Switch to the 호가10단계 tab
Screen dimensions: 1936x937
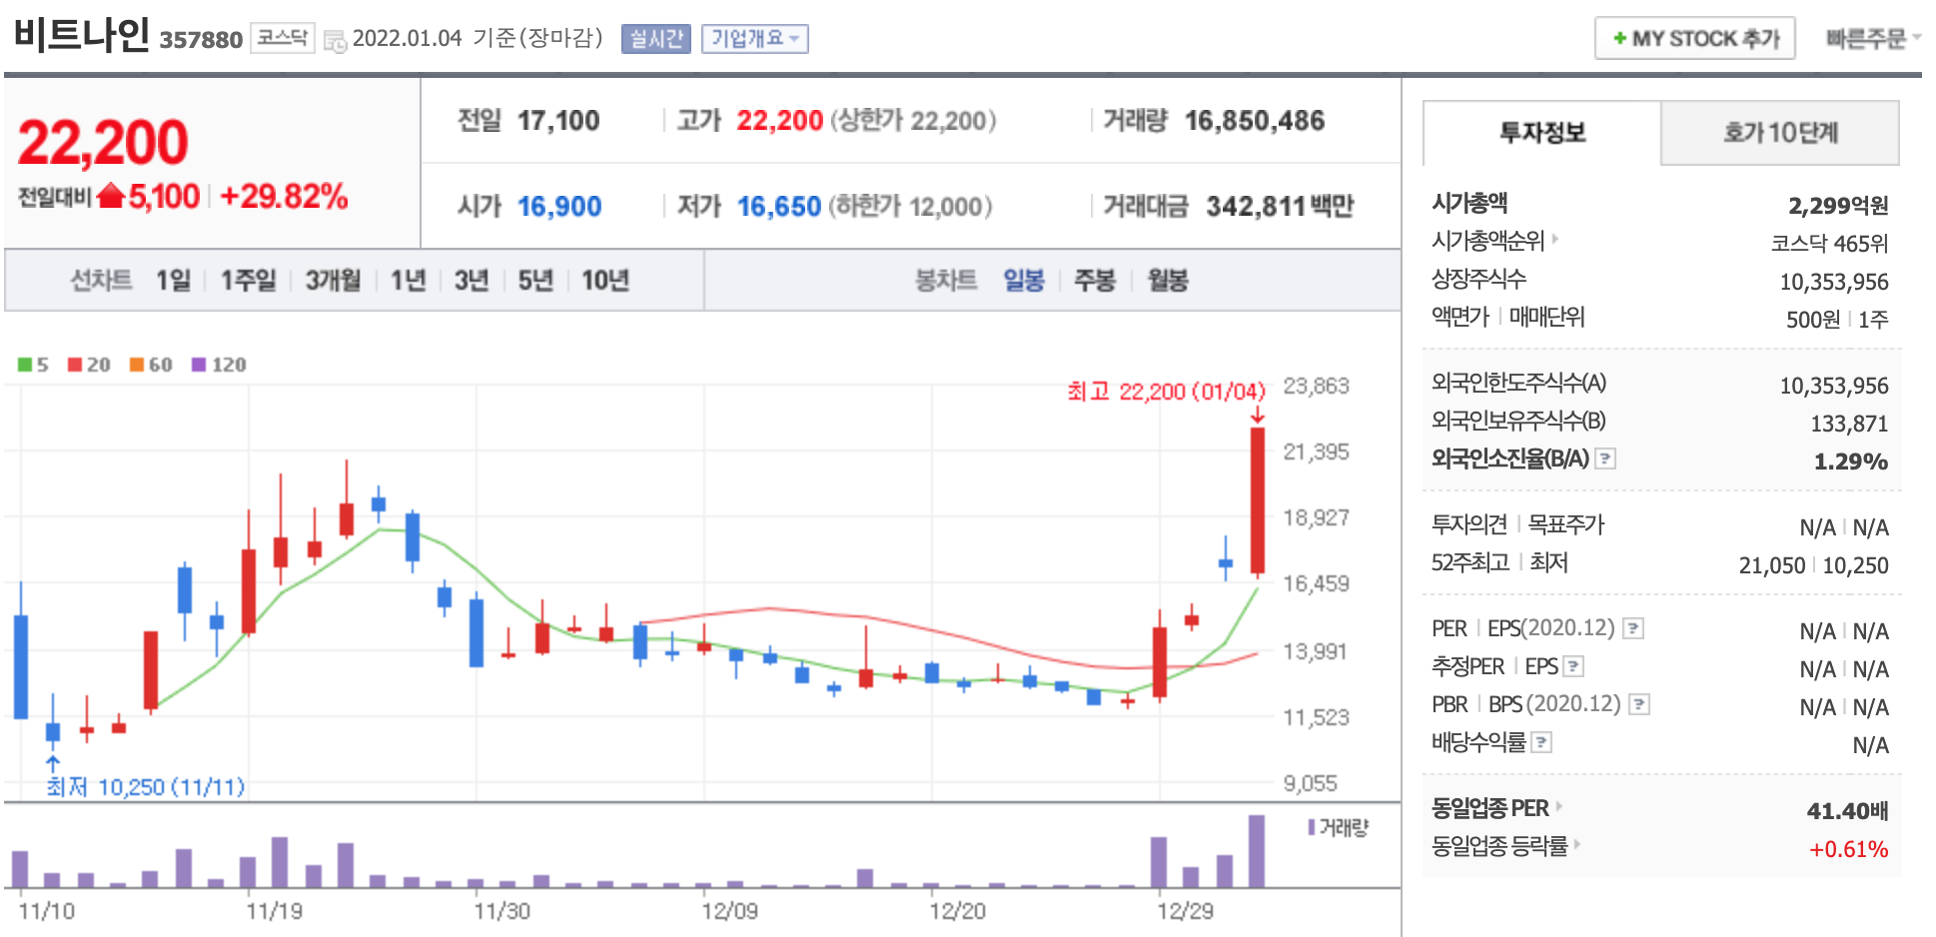1780,133
